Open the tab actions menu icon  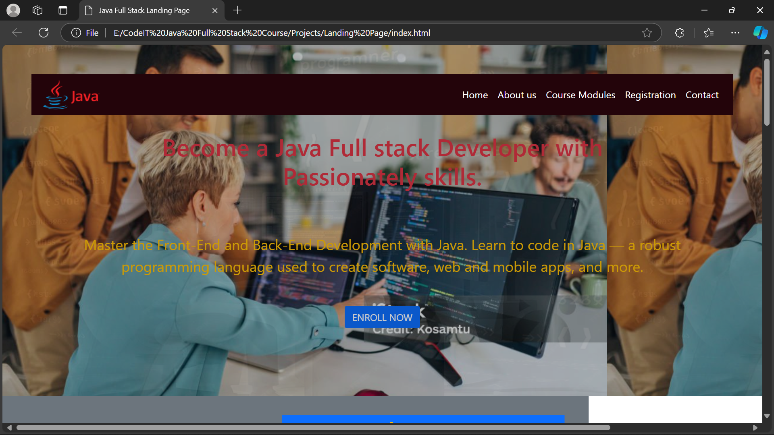[63, 10]
